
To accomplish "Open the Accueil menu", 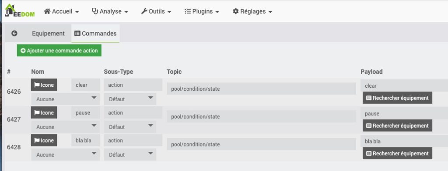I will tap(61, 11).
